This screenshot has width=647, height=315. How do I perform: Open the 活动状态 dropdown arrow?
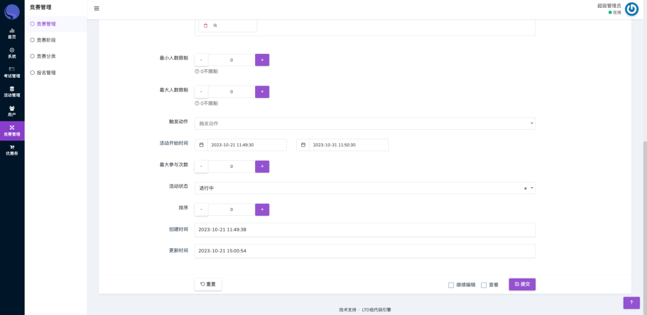click(x=532, y=188)
